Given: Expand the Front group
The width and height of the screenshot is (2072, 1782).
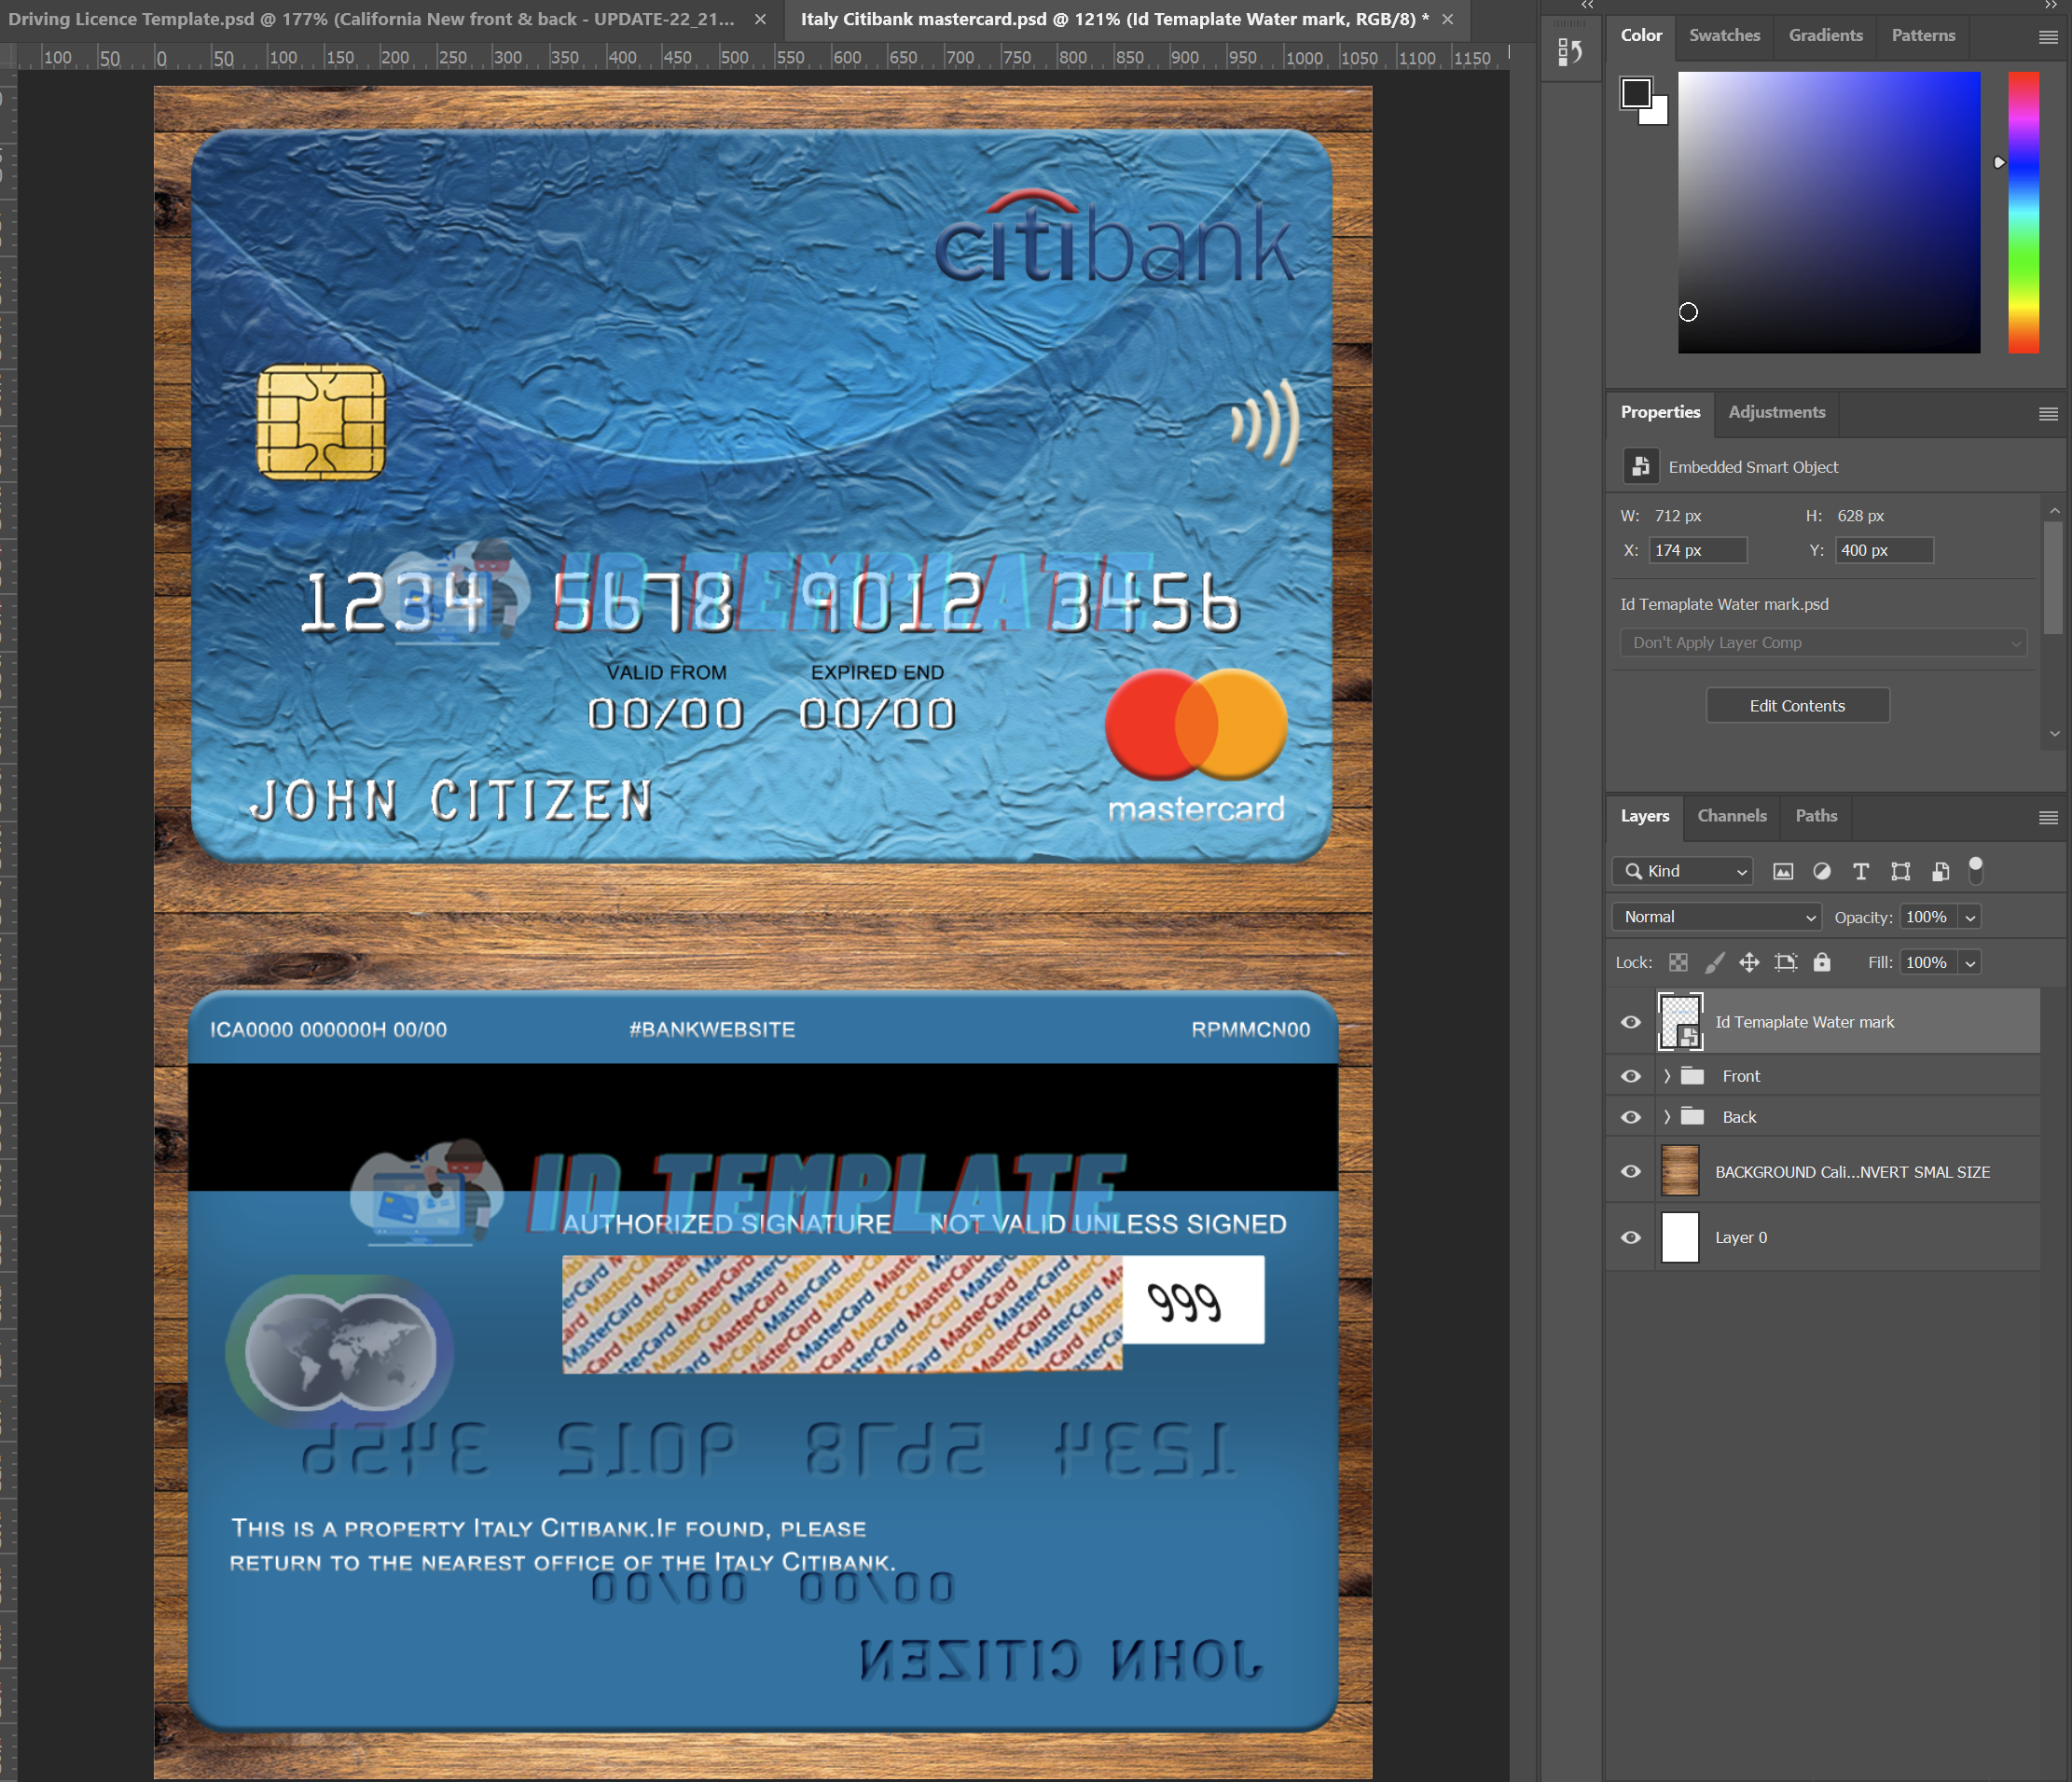Looking at the screenshot, I should click(1667, 1076).
